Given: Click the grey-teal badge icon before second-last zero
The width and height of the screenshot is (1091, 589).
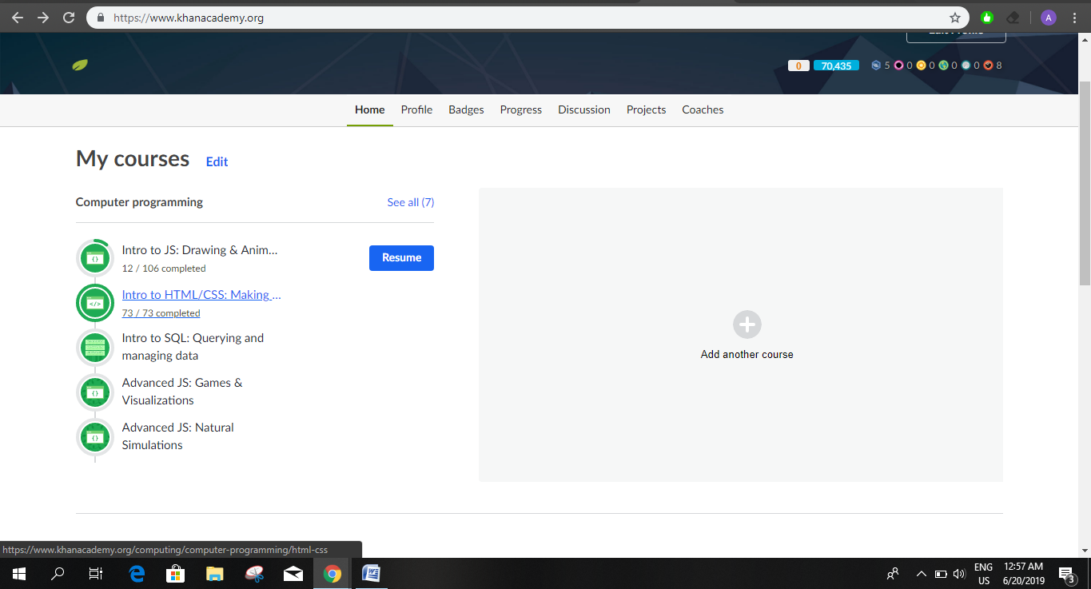Looking at the screenshot, I should click(966, 66).
